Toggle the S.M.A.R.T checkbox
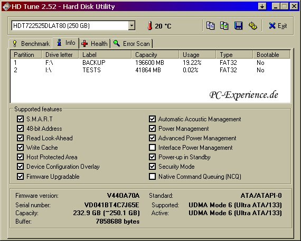The image size is (301, 241). pos(20,119)
